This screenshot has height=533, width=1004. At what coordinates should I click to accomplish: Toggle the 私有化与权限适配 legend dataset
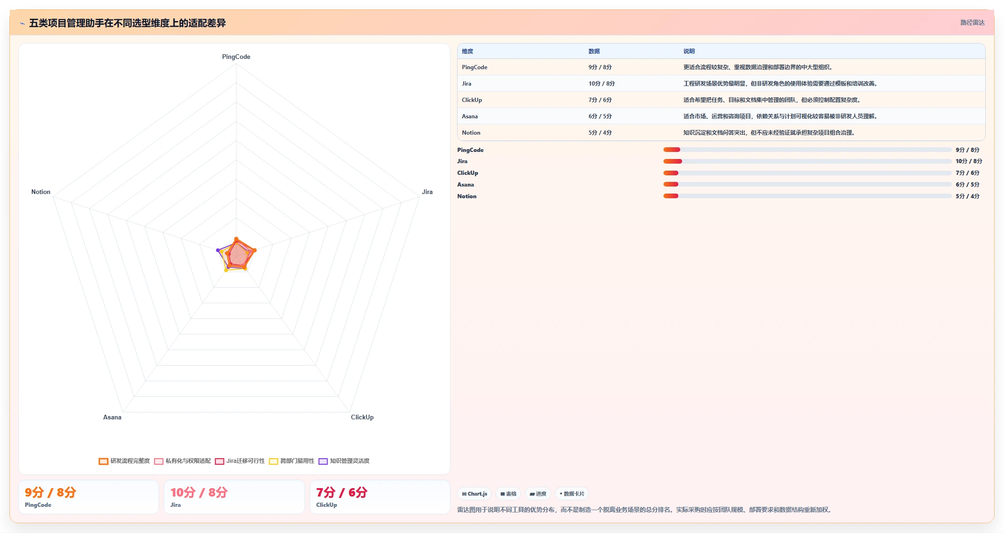(182, 461)
